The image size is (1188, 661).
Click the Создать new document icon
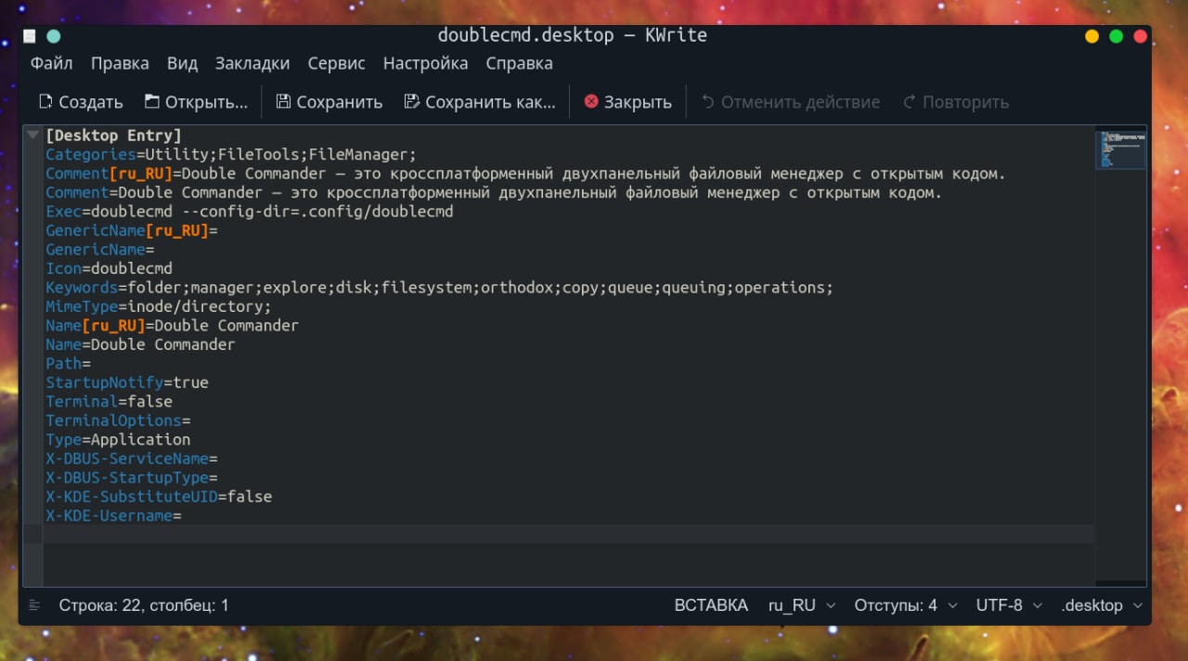tap(45, 102)
